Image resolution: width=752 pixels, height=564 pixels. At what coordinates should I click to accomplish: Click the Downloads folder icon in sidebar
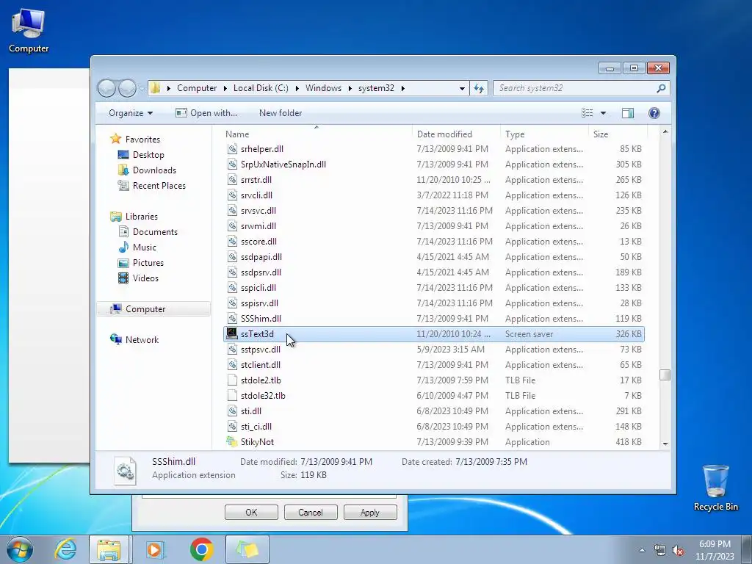click(123, 170)
